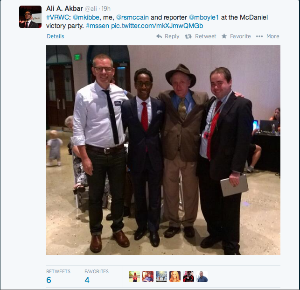Click the Retweet arrows icon

(x=188, y=36)
